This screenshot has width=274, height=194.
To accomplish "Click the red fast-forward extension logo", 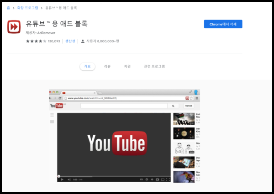I will coord(14,27).
